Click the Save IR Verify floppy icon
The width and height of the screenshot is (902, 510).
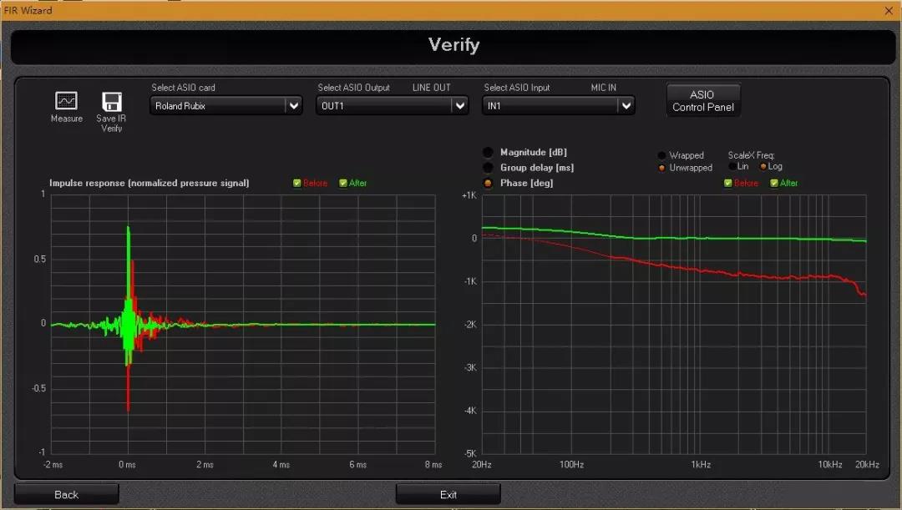(x=111, y=102)
